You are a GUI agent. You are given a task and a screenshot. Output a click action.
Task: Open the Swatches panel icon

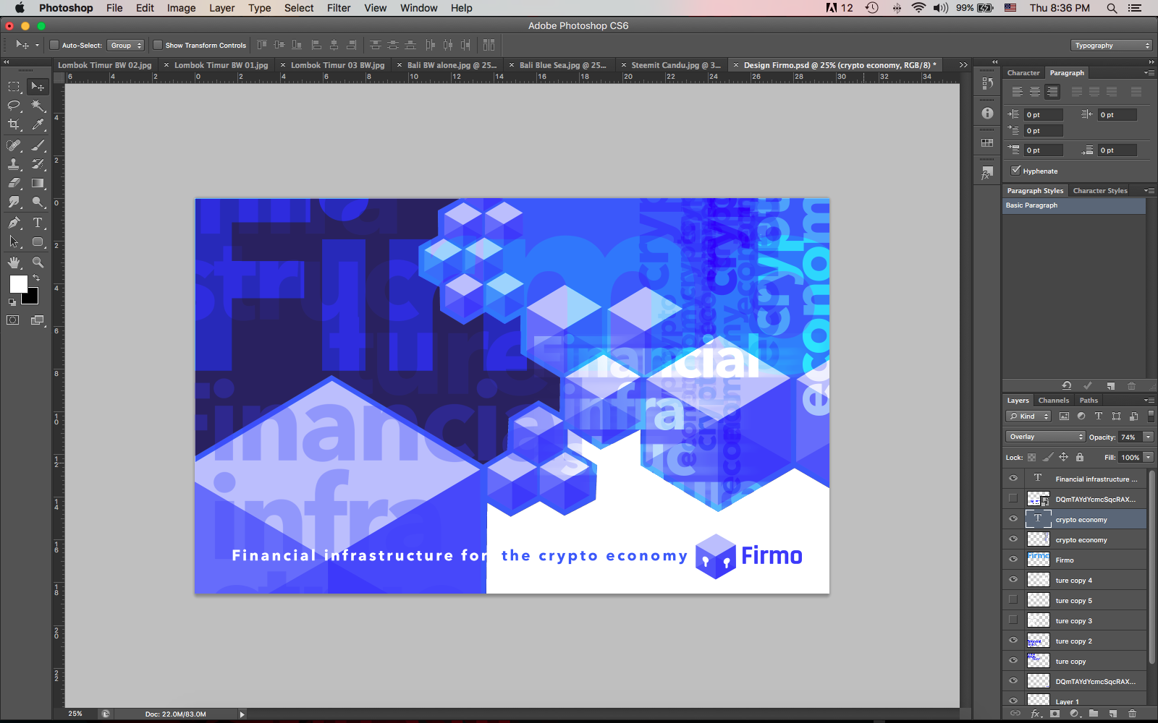pos(987,142)
